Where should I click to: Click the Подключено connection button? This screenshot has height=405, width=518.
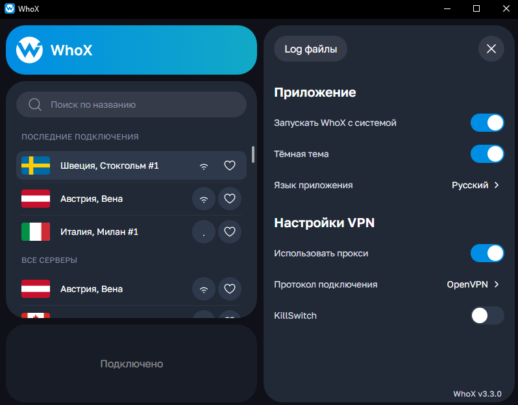[132, 363]
